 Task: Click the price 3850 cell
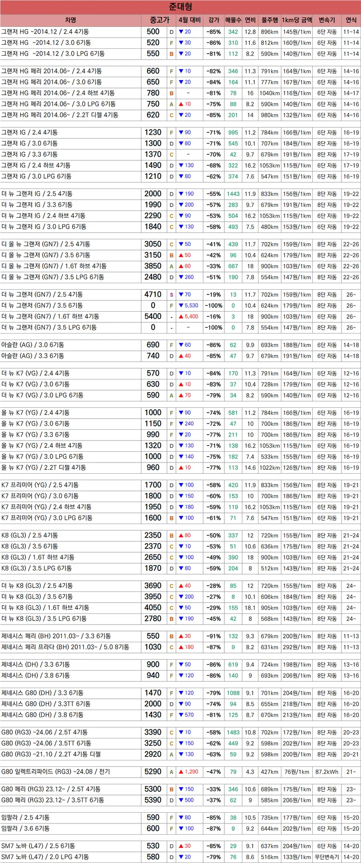pos(153,266)
